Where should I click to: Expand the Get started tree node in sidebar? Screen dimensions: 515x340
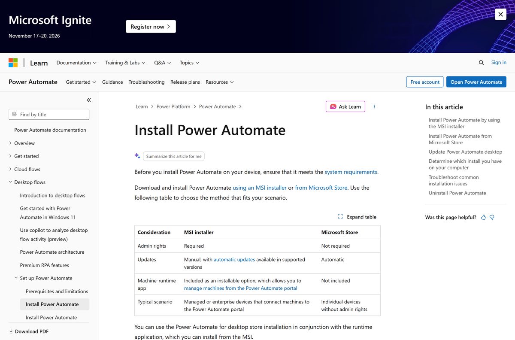(10, 156)
